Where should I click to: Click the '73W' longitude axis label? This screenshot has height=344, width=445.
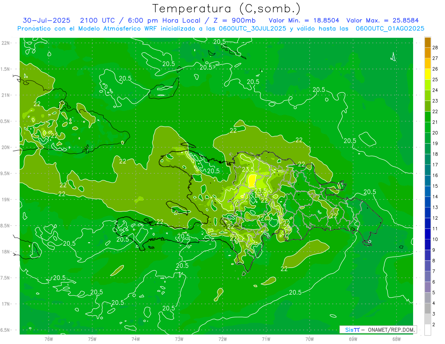point(179,339)
